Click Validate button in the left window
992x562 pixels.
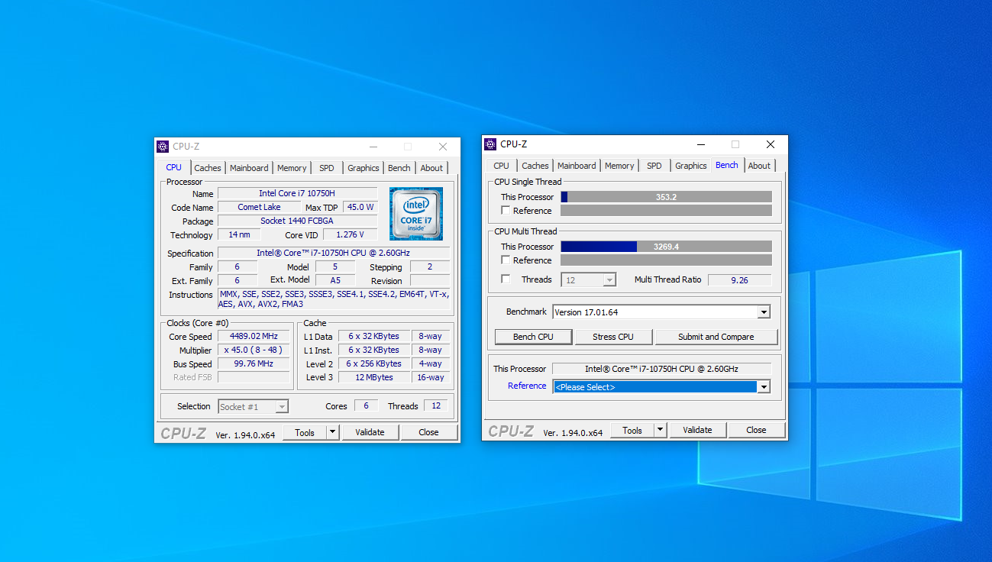point(370,432)
